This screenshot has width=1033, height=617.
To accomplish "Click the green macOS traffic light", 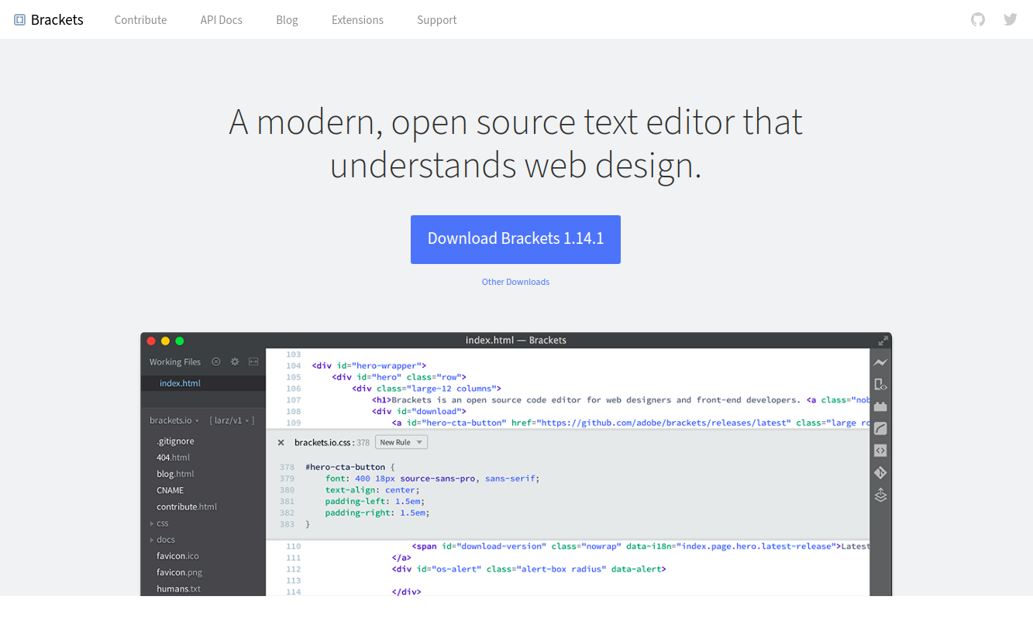I will click(179, 340).
